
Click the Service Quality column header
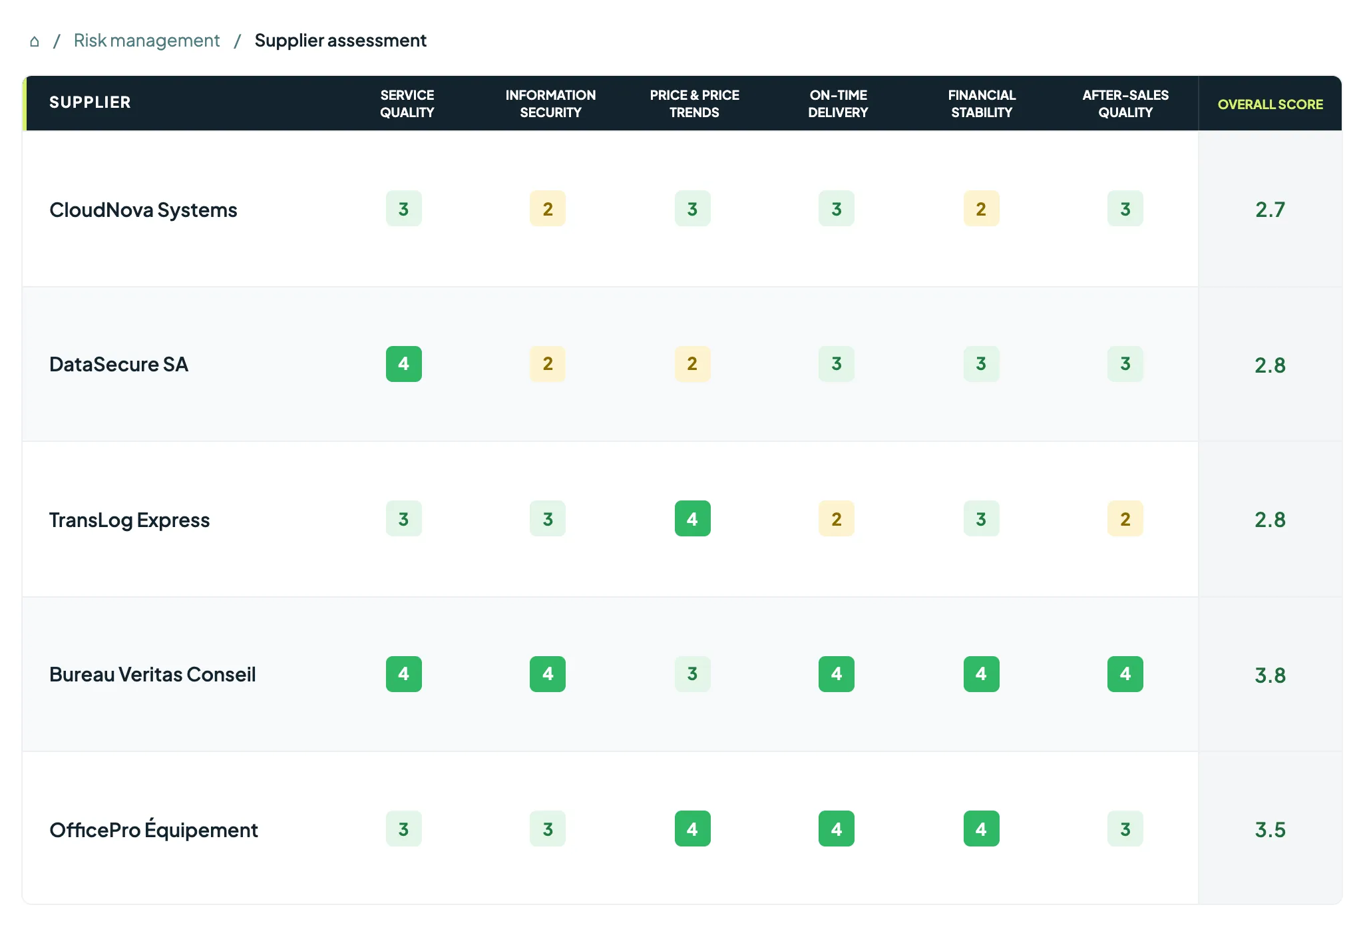click(x=407, y=104)
